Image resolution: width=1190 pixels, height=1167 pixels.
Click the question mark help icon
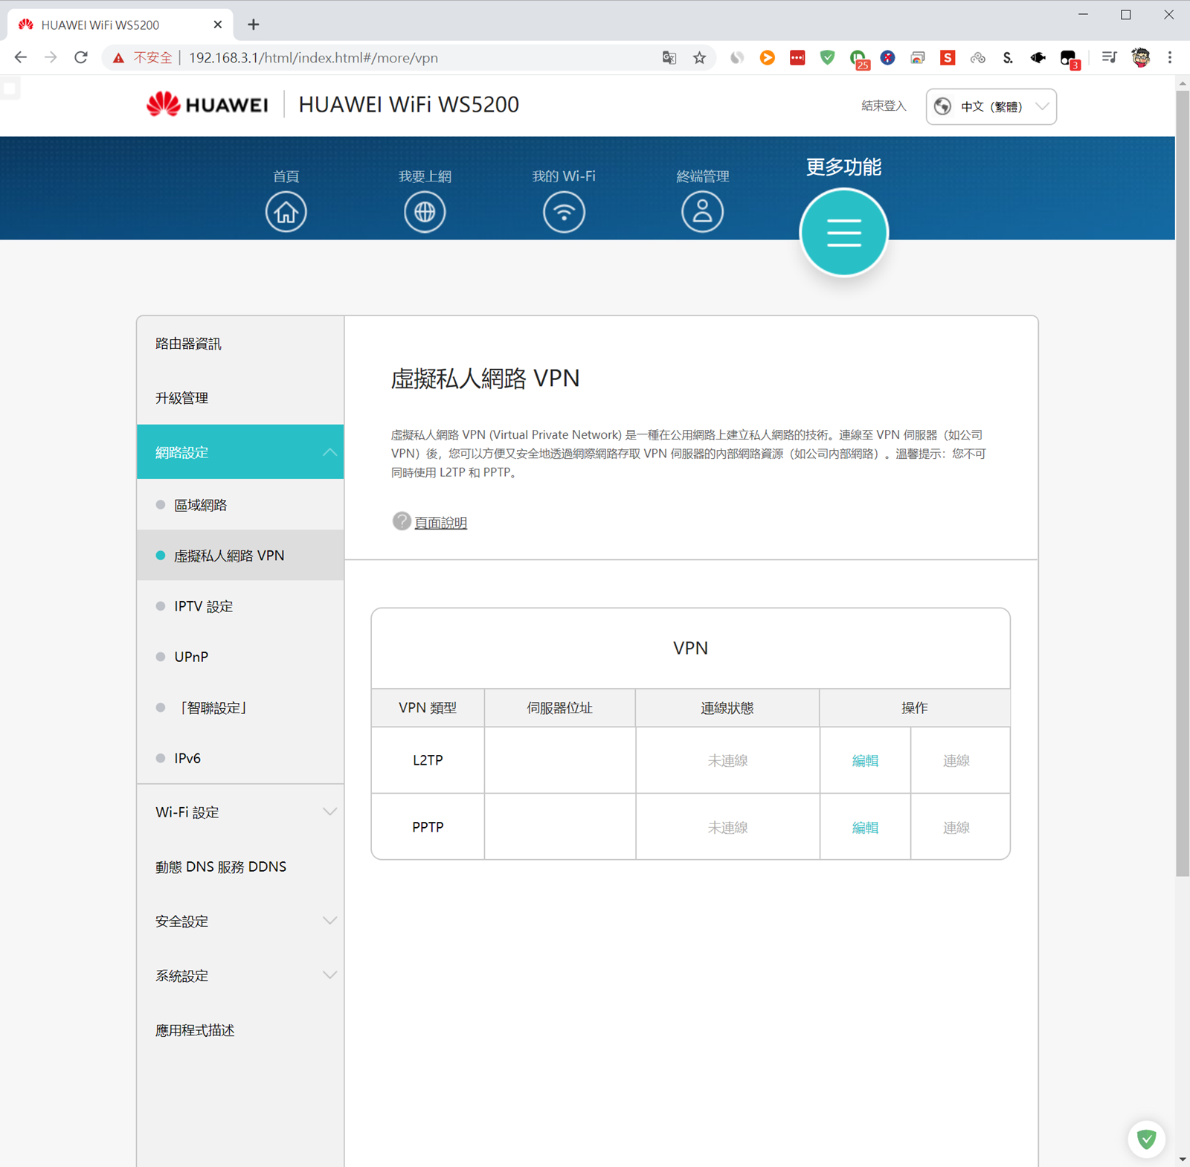click(402, 521)
